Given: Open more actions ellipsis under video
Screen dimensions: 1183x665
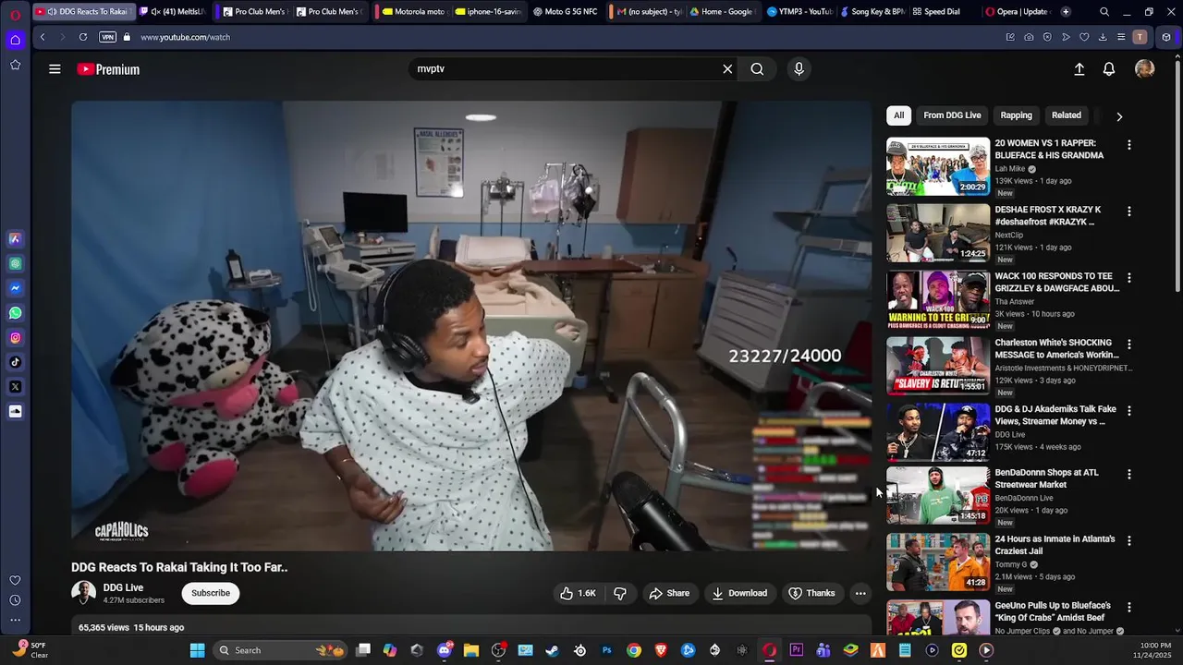Looking at the screenshot, I should coord(860,593).
